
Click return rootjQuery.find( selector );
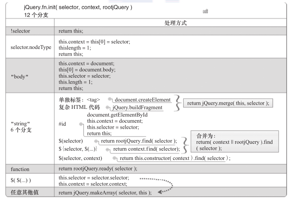[139, 141]
